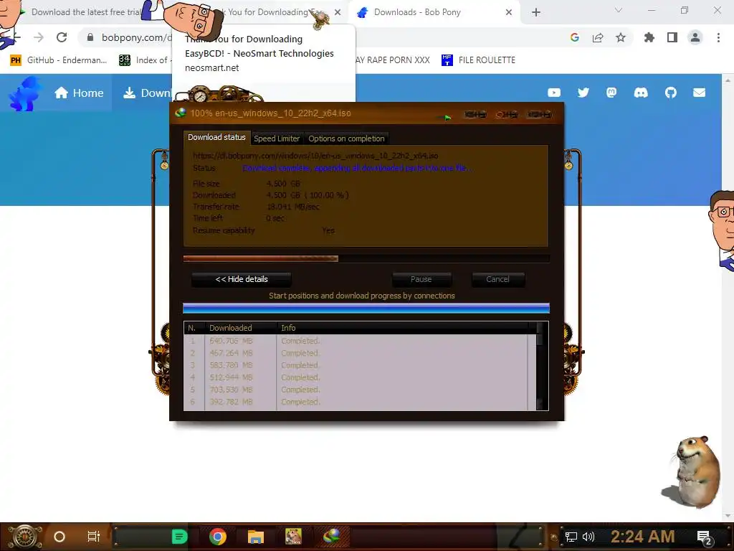This screenshot has width=734, height=551.
Task: Click the 2:24 AM taskbar clock
Action: 643,537
